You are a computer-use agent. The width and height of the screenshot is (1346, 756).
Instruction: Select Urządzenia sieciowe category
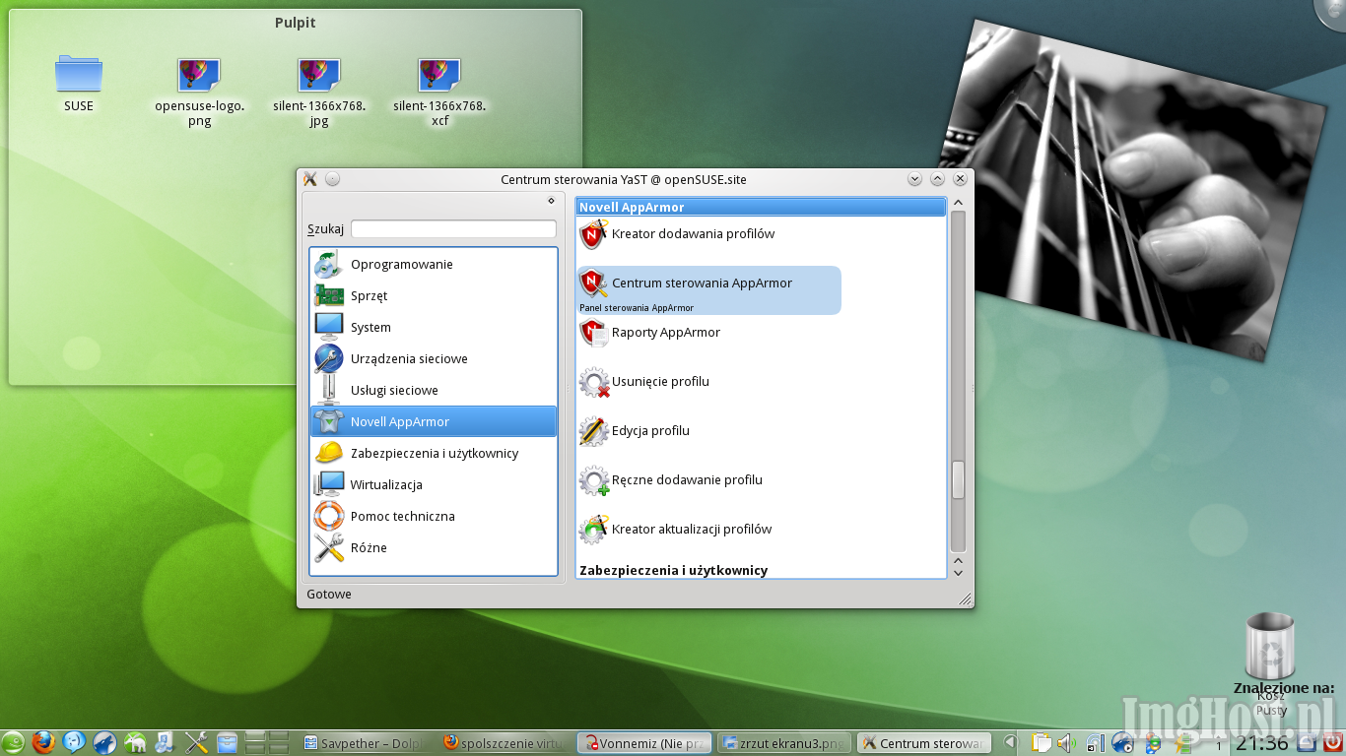(434, 358)
